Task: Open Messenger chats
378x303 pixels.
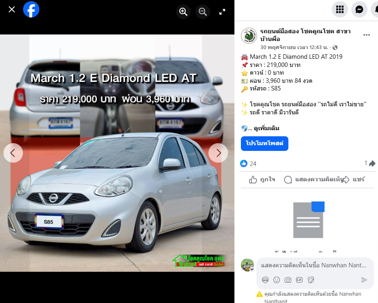Action: 359,9
